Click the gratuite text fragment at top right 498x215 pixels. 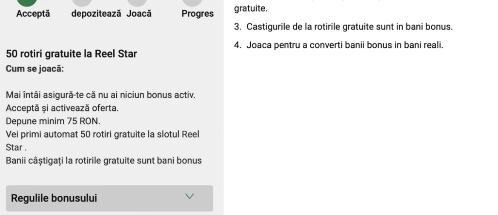[x=251, y=9]
